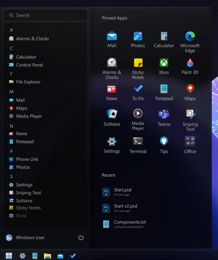Launch pinned To Do app
218x260 pixels.
[138, 92]
